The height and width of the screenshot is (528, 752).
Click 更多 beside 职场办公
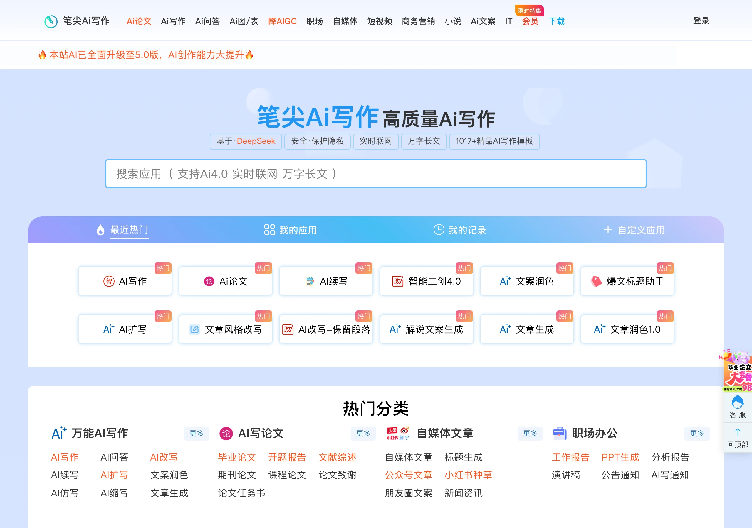697,434
